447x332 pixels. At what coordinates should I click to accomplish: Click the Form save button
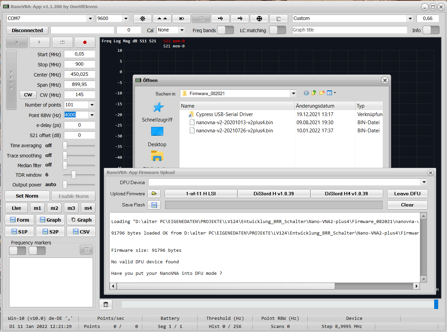coord(20,220)
